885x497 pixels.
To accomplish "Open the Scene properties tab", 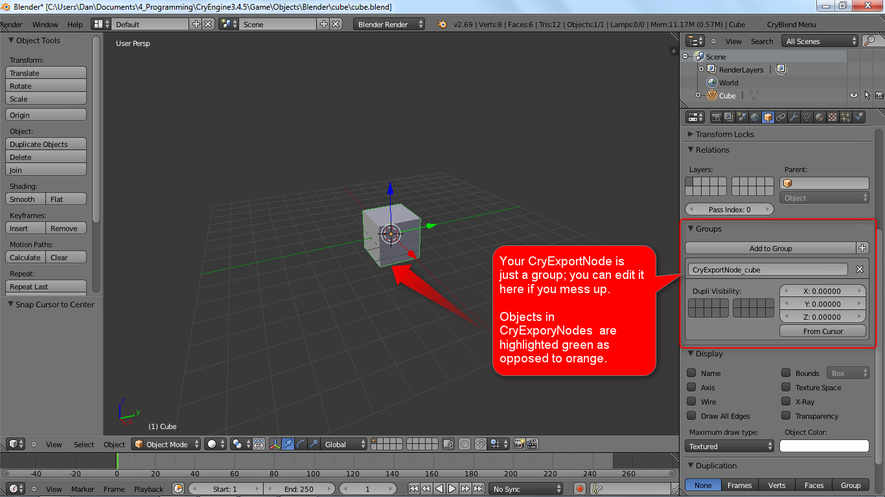I will pyautogui.click(x=742, y=117).
